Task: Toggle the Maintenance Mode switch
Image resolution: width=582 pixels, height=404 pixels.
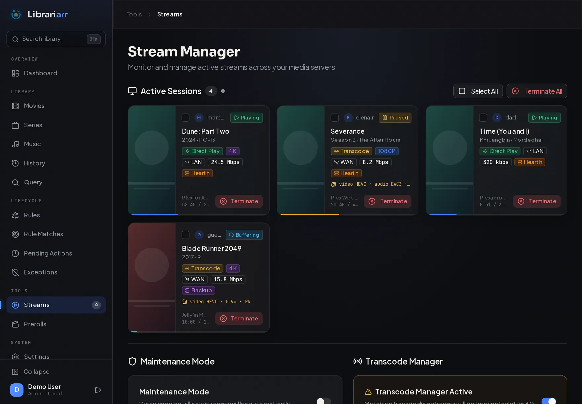Action: coord(324,401)
